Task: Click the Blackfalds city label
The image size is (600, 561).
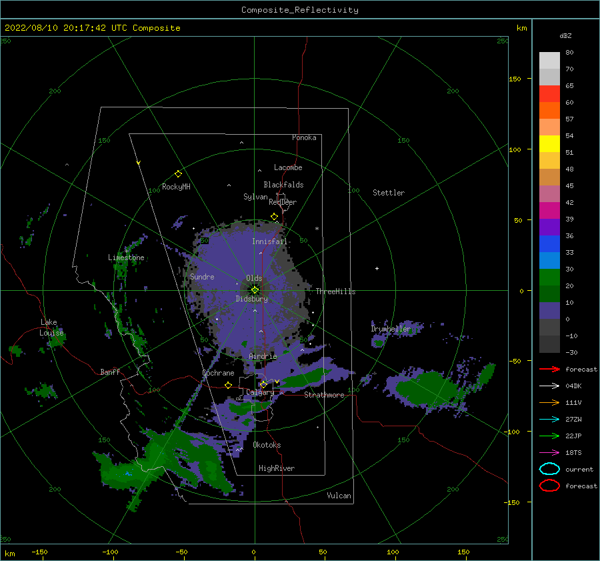Action: [283, 185]
